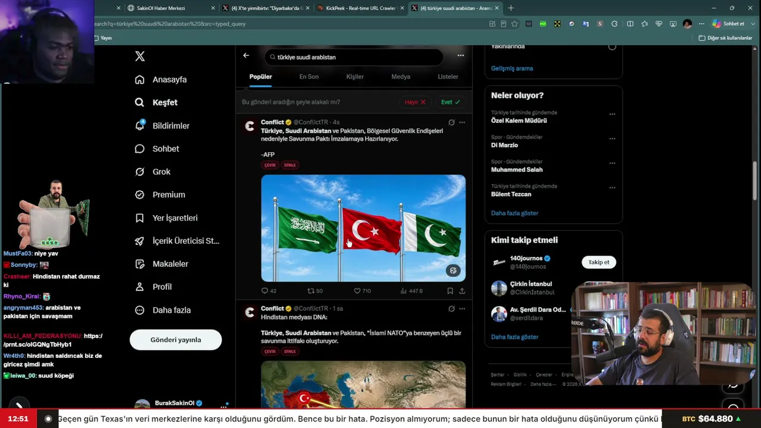
Task: Open options for Muhammed Salah trend
Action: point(612,163)
